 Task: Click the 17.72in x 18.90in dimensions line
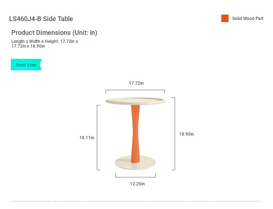click(x=28, y=46)
